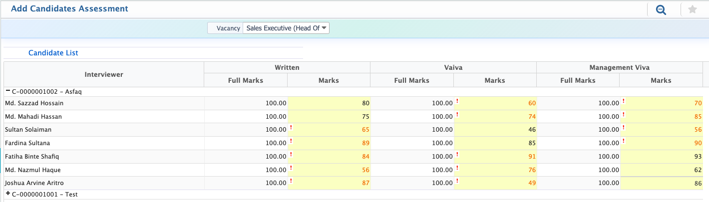709x202 pixels.
Task: Click the Vaiva column group header
Action: [453, 67]
